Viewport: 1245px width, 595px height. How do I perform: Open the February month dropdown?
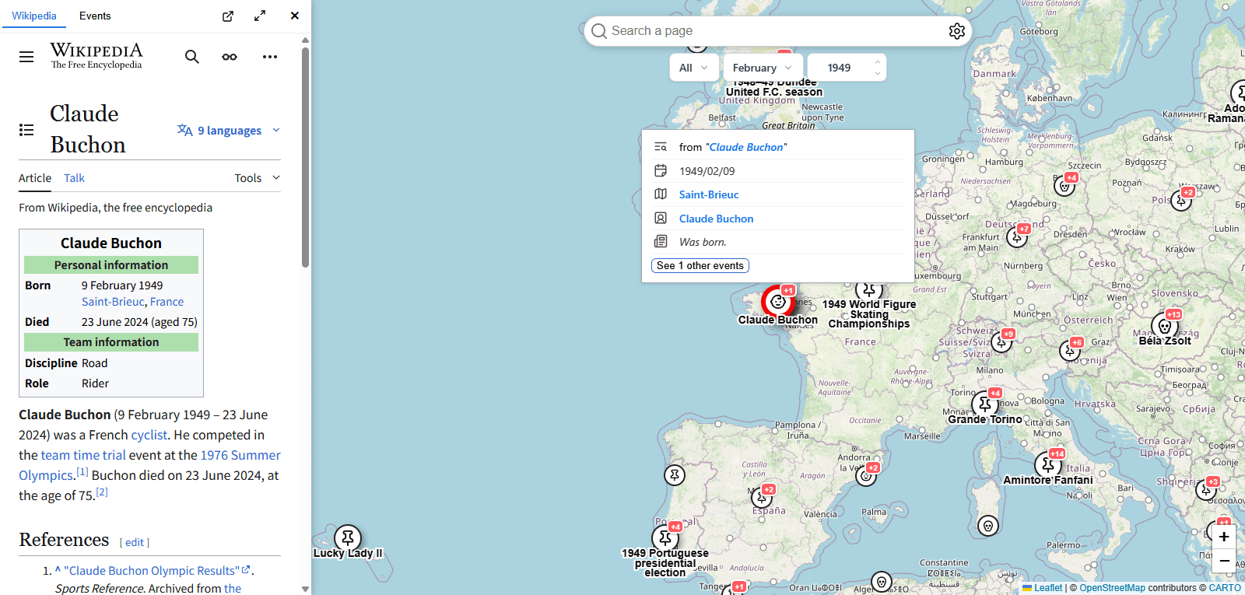762,68
